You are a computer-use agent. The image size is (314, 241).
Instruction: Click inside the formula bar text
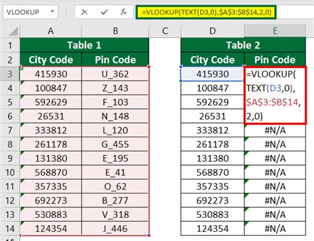[x=207, y=12]
